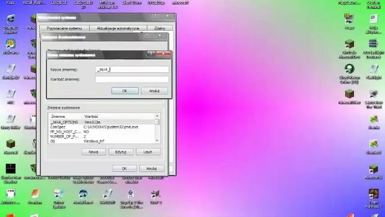The width and height of the screenshot is (385, 217).
Task: Select the ComSpec variable row
Action: tap(102, 127)
